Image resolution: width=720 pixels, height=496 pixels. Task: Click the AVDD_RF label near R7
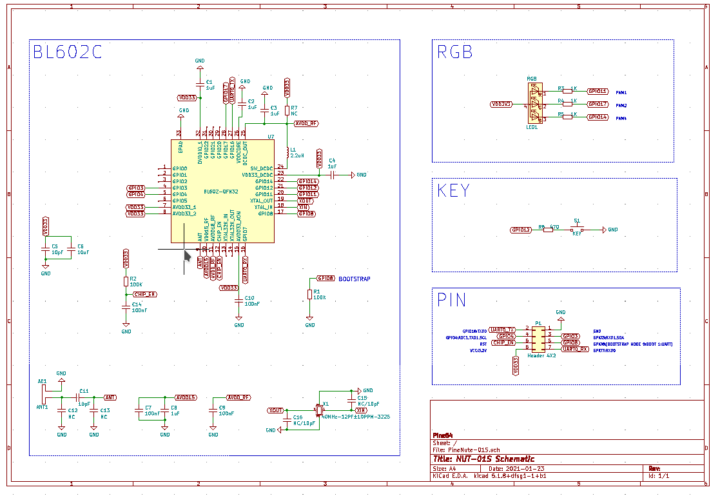306,124
